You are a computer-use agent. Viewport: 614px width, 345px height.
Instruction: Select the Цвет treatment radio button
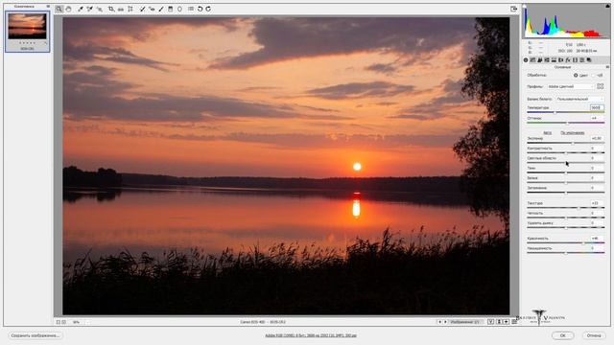click(x=576, y=75)
